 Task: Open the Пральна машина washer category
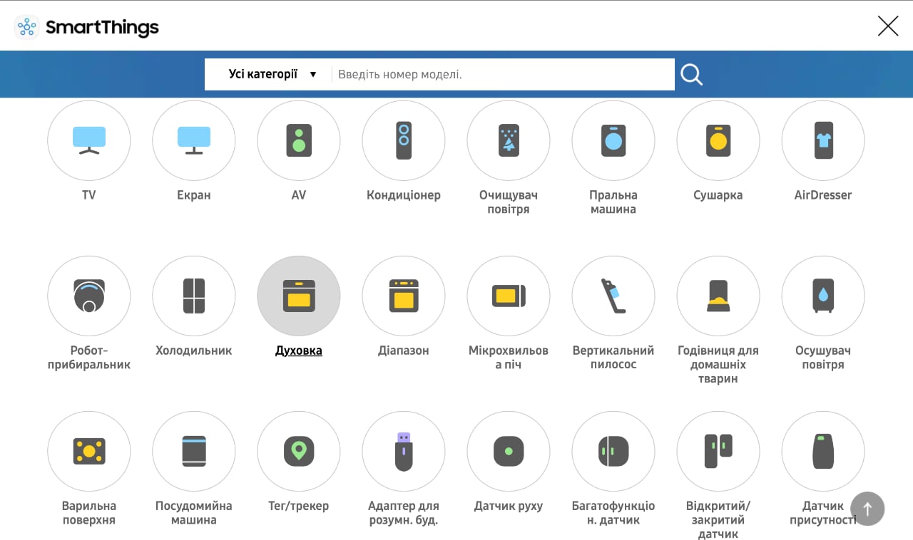613,141
